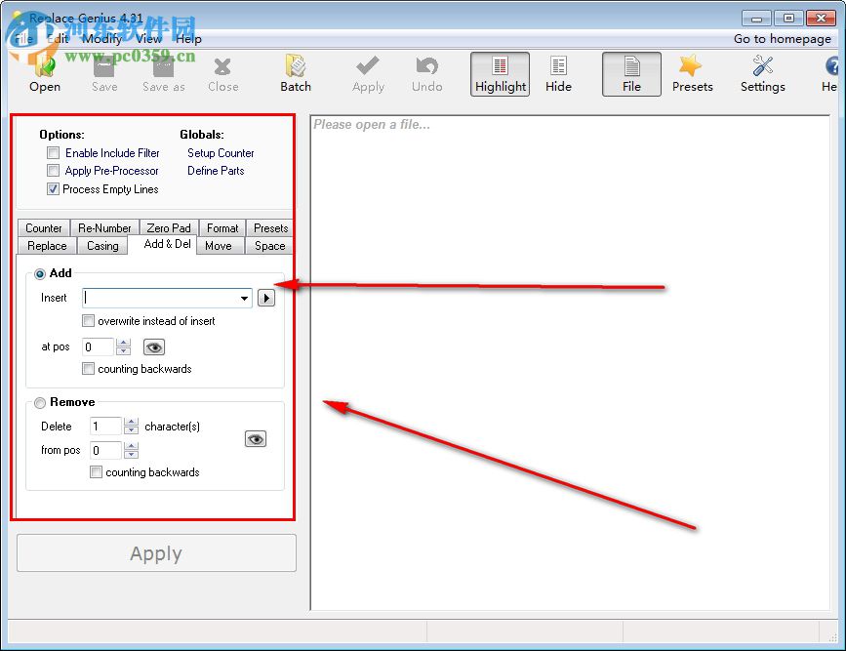Select the Remove radio button
Screen dimensions: 846x651
(39, 403)
